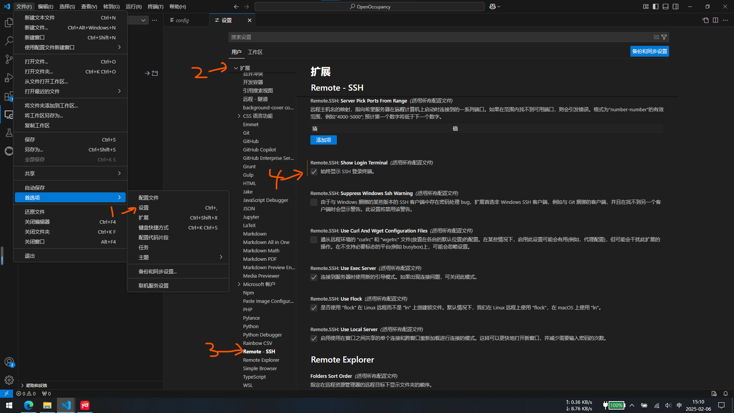This screenshot has width=734, height=413.
Task: Select Remote - SSH in settings tree
Action: (259, 351)
